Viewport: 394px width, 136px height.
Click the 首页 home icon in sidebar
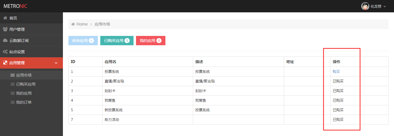[5, 18]
